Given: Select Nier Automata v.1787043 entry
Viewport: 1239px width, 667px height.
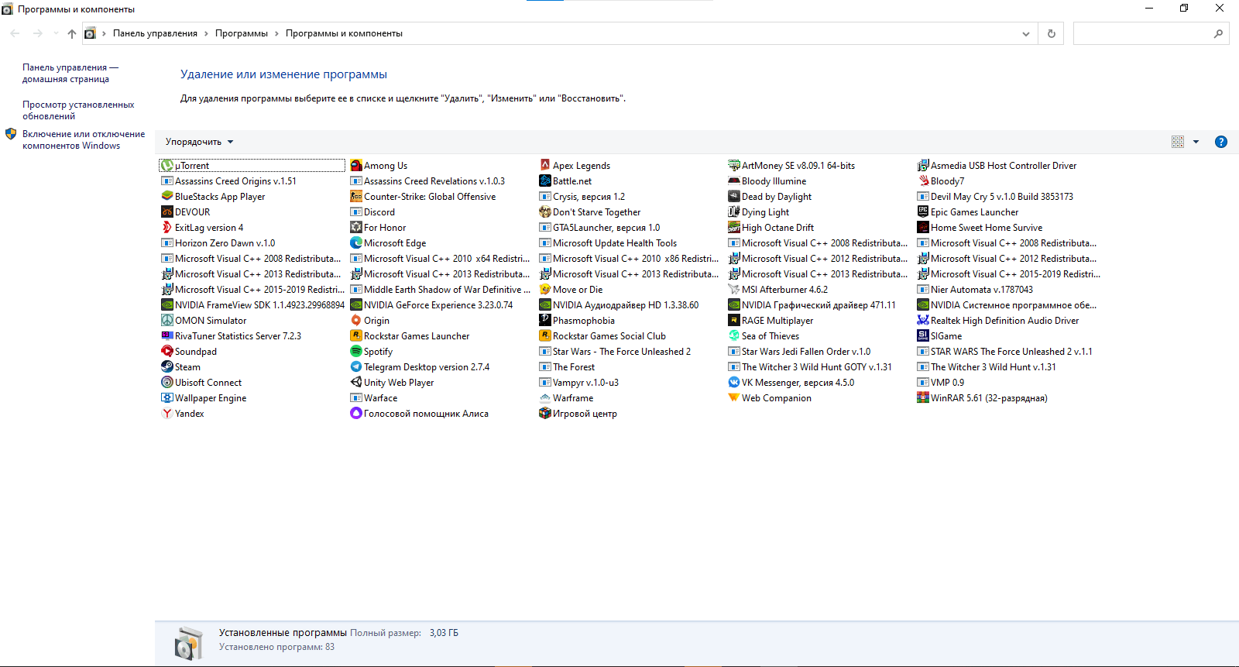Looking at the screenshot, I should [975, 290].
